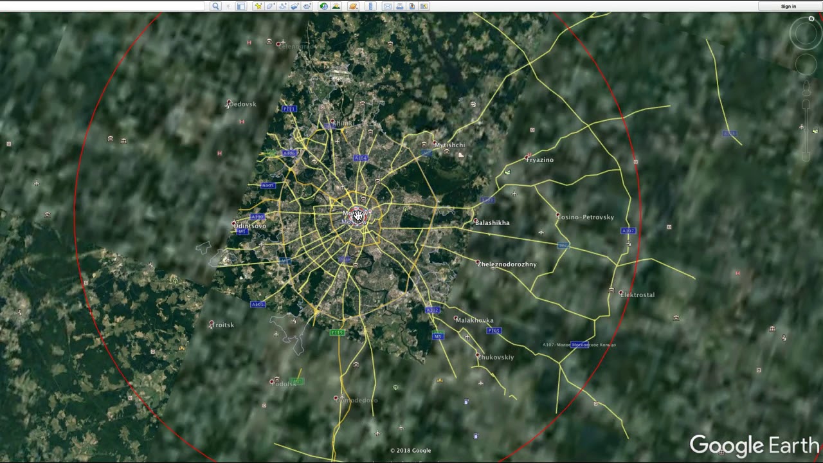Click the Moscow center marker
The height and width of the screenshot is (463, 823).
pos(358,215)
